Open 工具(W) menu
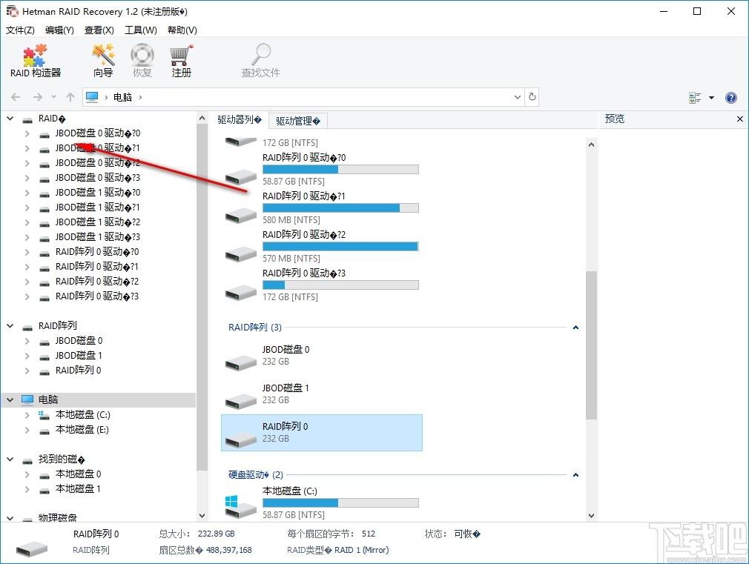749x564 pixels. coord(140,30)
